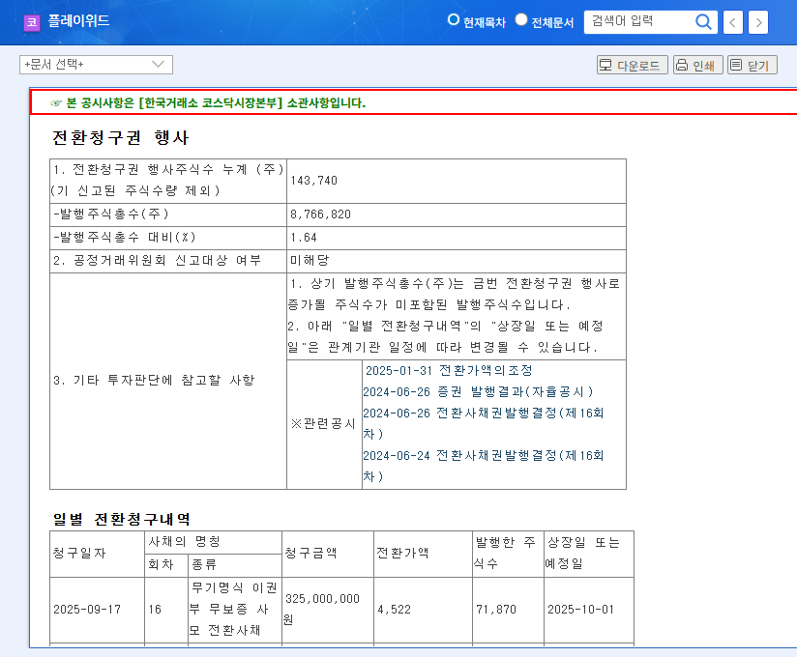Image resolution: width=797 pixels, height=657 pixels.
Task: Go to next search result arrow
Action: pos(758,22)
